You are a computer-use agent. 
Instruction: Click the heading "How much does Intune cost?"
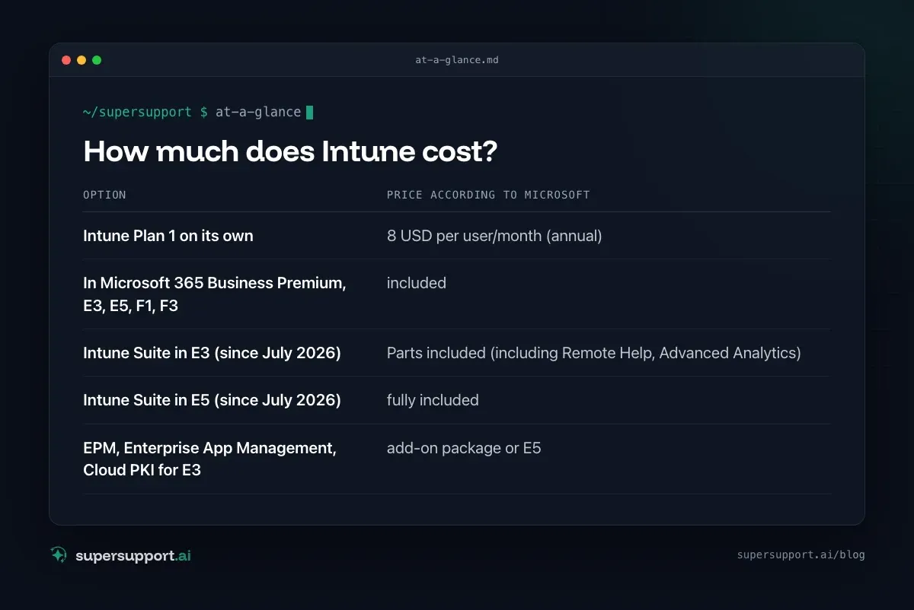click(290, 151)
